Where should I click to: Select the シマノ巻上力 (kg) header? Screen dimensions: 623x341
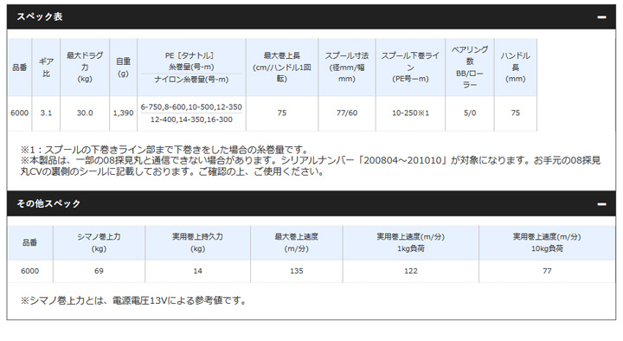(99, 242)
